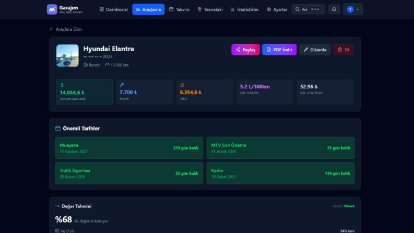Viewport: 414px width, 233px height.
Task: Select the 5.2 L/100km consumption value
Action: pos(255,87)
